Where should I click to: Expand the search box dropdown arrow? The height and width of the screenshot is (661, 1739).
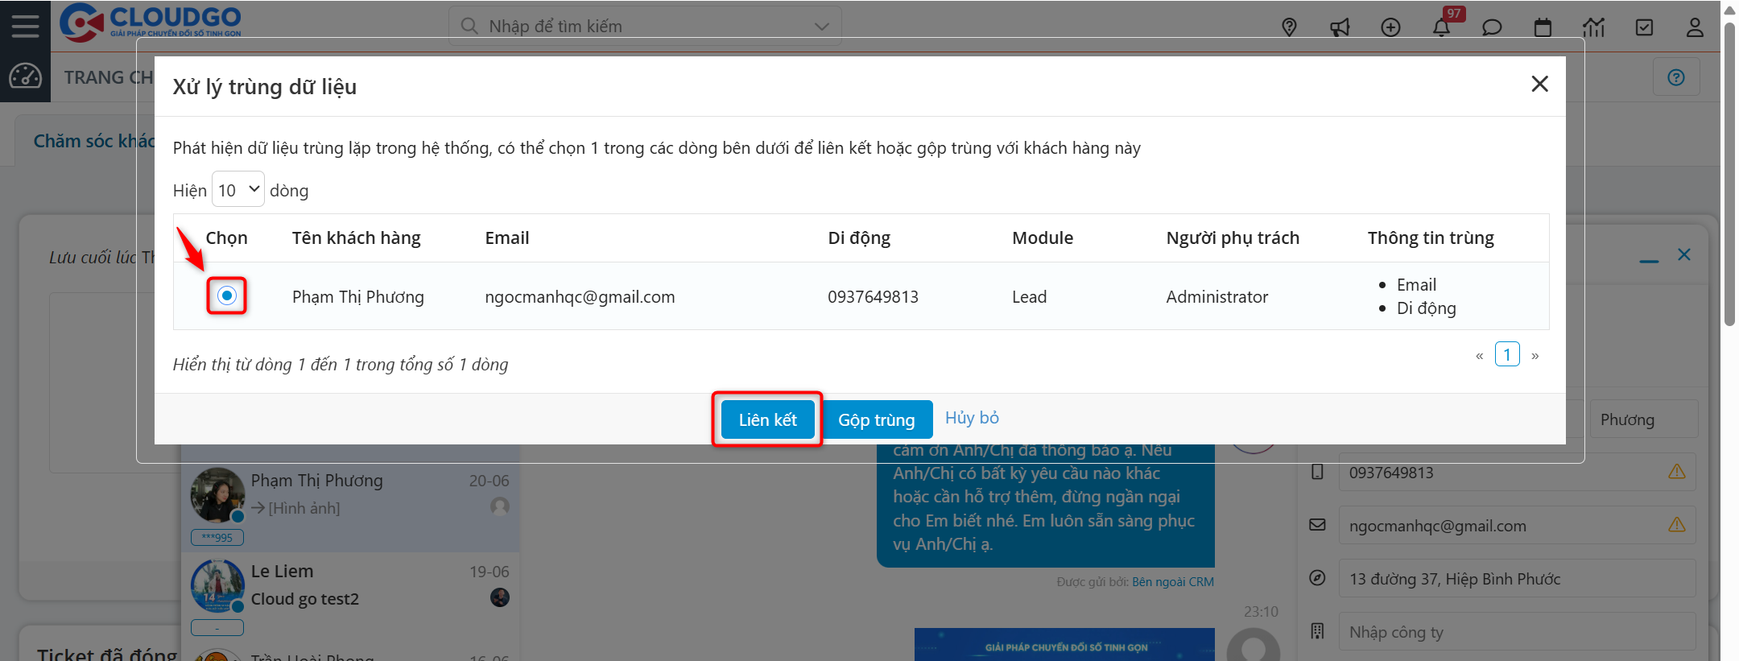821,27
